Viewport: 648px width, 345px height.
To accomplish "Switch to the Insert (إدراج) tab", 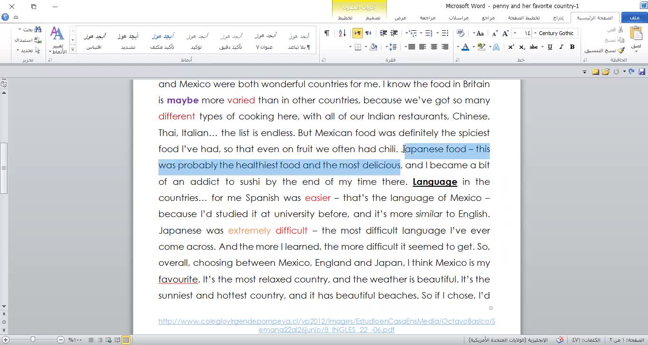I will click(559, 18).
